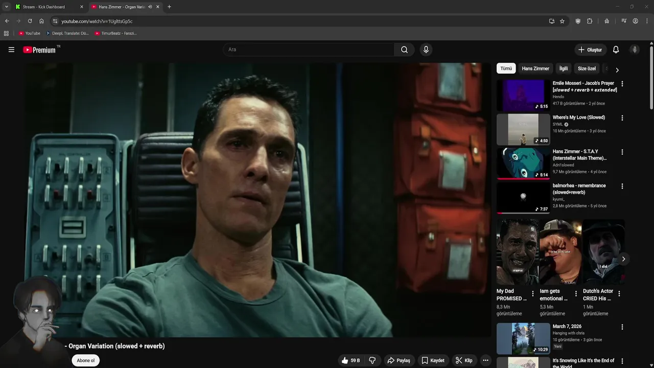
Task: Open the balmorhea remembrance video thumbnail
Action: pos(523,198)
